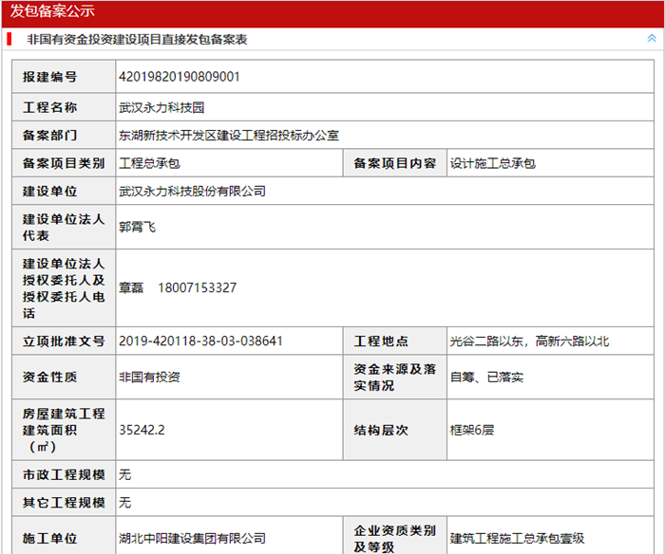665x554 pixels.
Task: Click the red marker beside the section title
Action: pyautogui.click(x=9, y=40)
